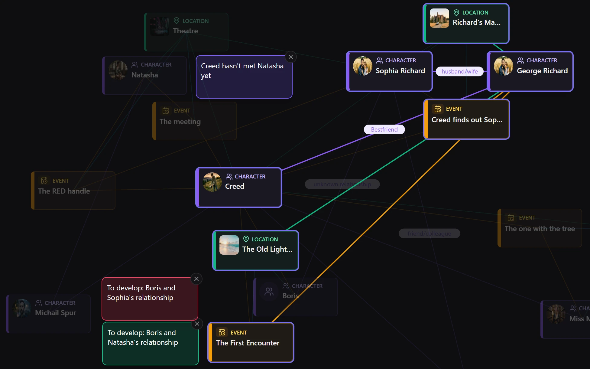Close the 'Creed hasn't met Natasha yet' note

pos(291,57)
